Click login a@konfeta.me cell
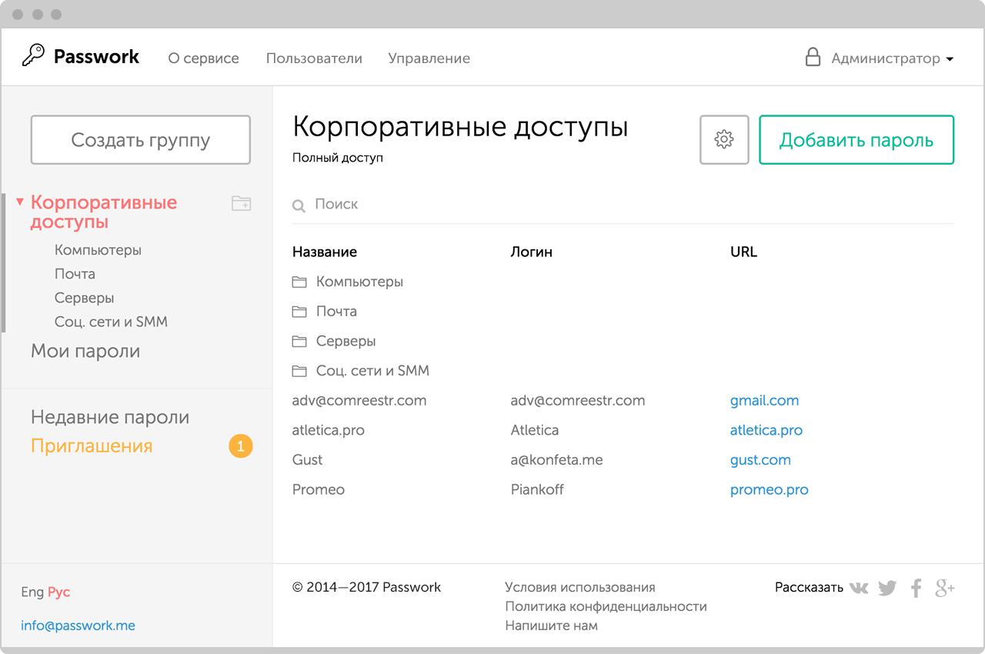 pos(556,460)
